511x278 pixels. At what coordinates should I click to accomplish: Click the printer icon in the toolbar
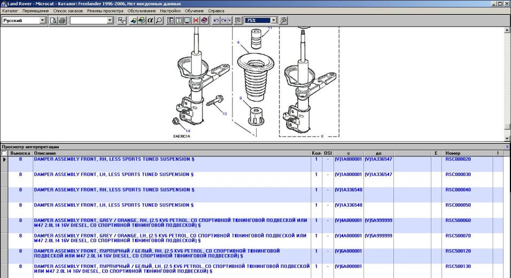(x=62, y=20)
